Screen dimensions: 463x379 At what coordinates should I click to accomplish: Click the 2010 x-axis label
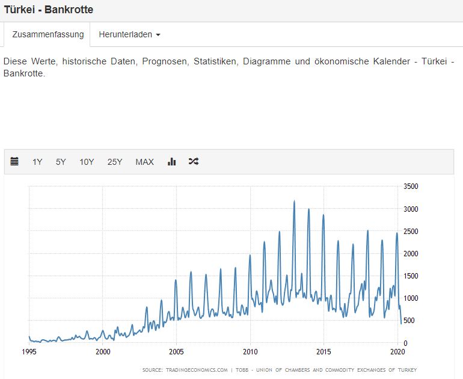pyautogui.click(x=250, y=352)
